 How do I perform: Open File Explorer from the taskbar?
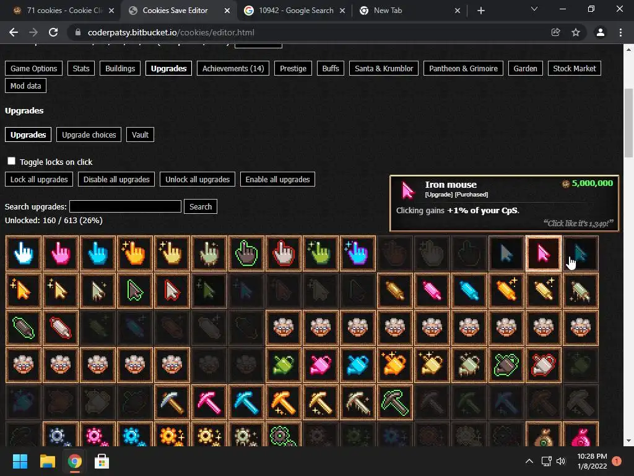[x=47, y=461]
